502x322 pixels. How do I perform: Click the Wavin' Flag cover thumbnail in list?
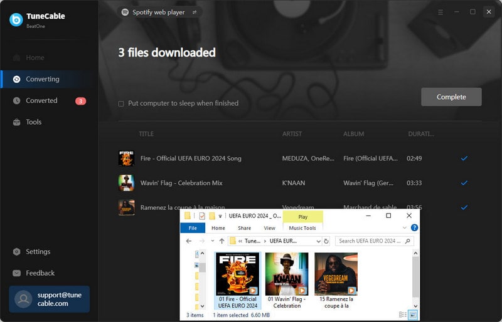click(x=126, y=183)
